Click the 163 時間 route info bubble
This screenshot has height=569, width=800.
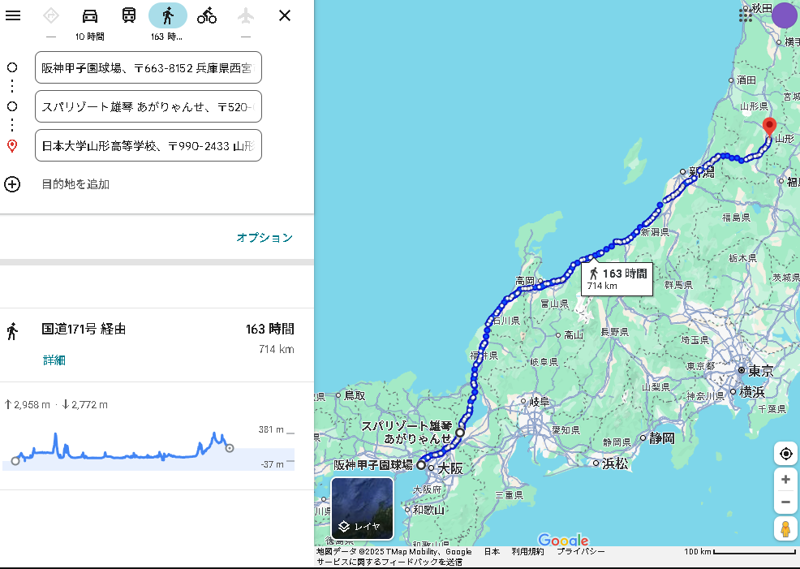(x=617, y=278)
